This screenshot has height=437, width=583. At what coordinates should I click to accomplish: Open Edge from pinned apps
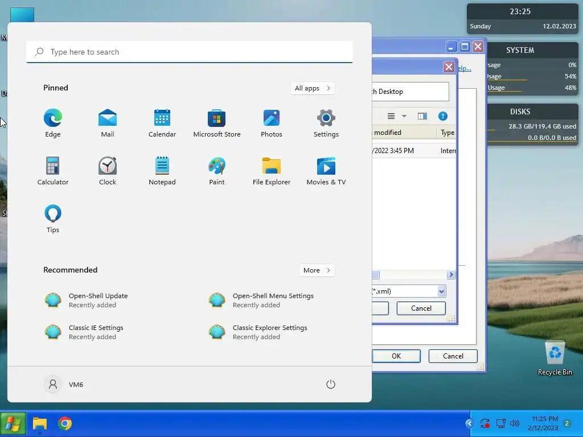[x=53, y=123]
